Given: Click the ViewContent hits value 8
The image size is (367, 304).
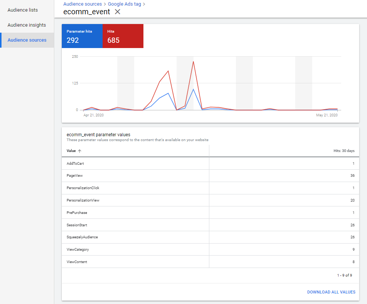Looking at the screenshot, I should 354,262.
